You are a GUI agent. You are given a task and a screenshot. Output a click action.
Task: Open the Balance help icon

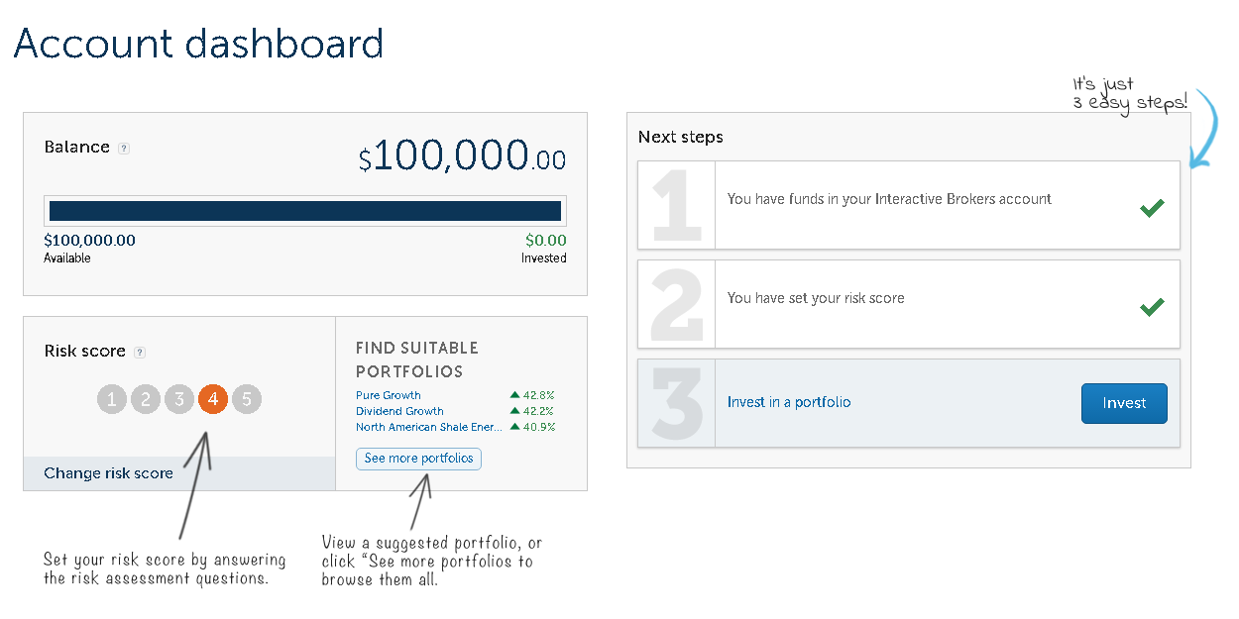coord(123,148)
